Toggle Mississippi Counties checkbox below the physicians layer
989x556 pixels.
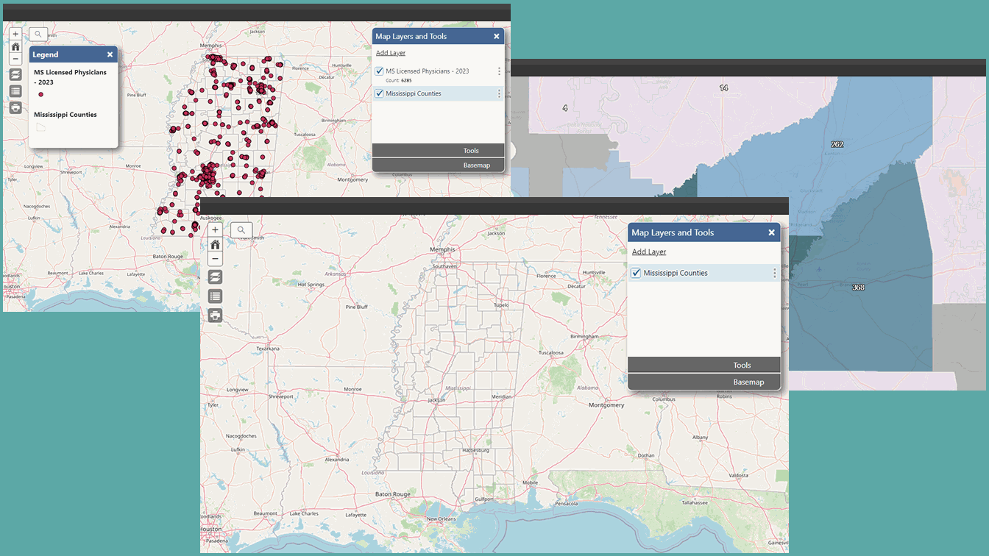click(380, 93)
